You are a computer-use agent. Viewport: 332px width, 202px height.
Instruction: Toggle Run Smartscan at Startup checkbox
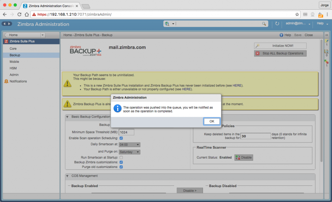coord(121,157)
